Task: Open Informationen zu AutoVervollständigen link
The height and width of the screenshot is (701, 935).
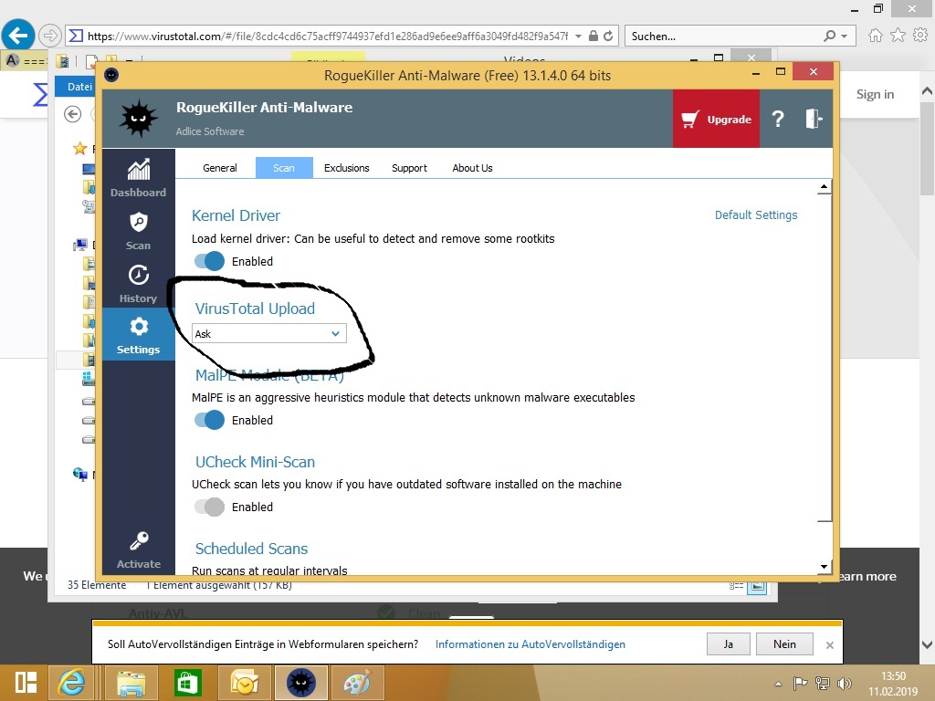Action: [531, 644]
